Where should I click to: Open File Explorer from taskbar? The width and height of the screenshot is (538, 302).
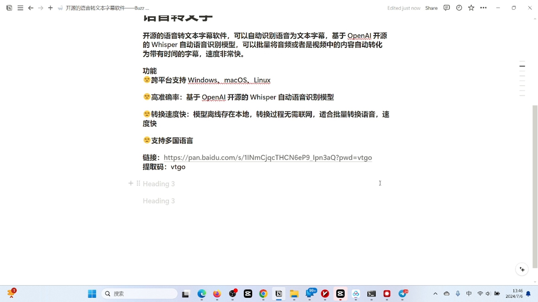(294, 294)
